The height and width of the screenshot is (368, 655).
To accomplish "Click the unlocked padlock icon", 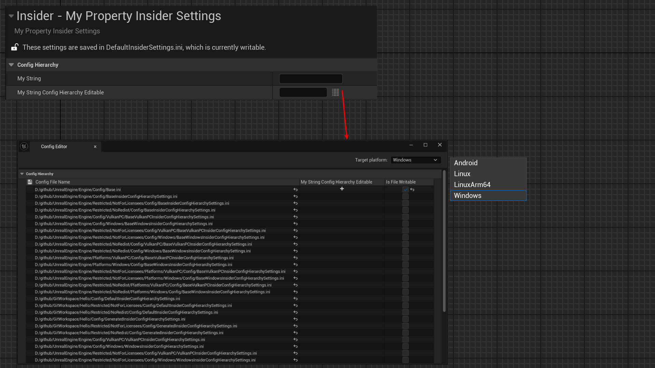I will pos(15,47).
